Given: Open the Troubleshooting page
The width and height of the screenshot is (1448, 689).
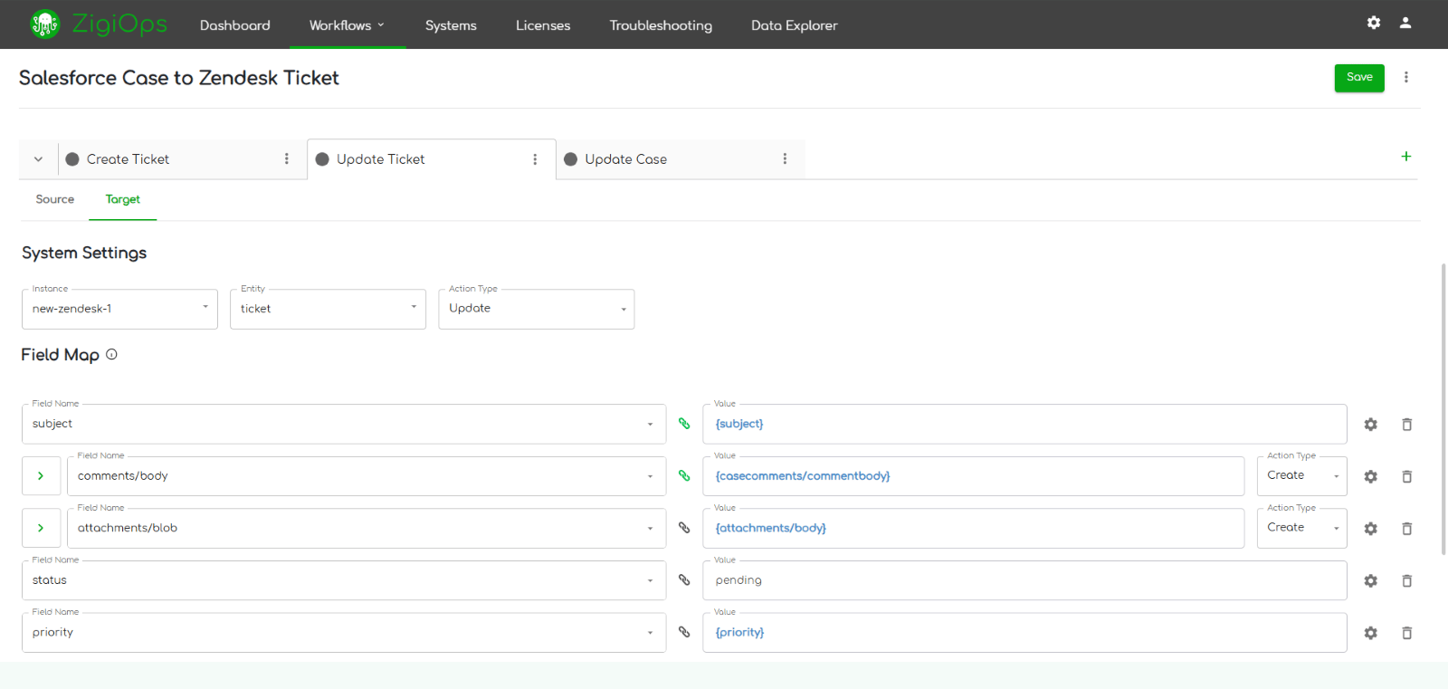Looking at the screenshot, I should [661, 25].
